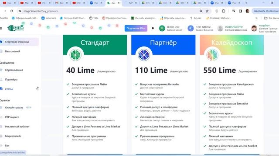Screen dimensions: 279x156
Task: Click the green lime icon on Стандарт card
Action: click(x=75, y=55)
